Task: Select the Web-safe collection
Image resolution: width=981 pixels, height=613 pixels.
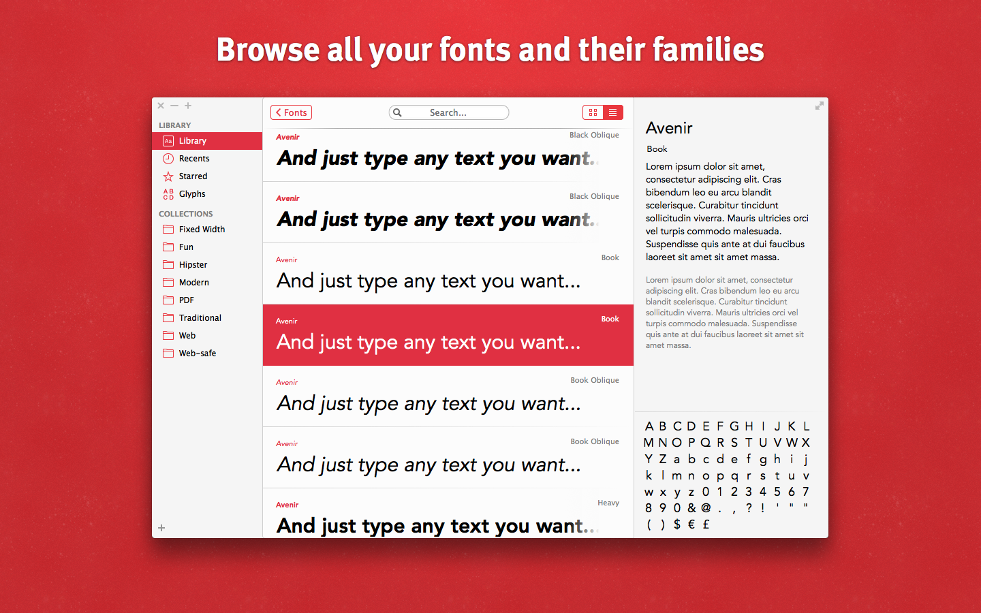Action: (197, 353)
